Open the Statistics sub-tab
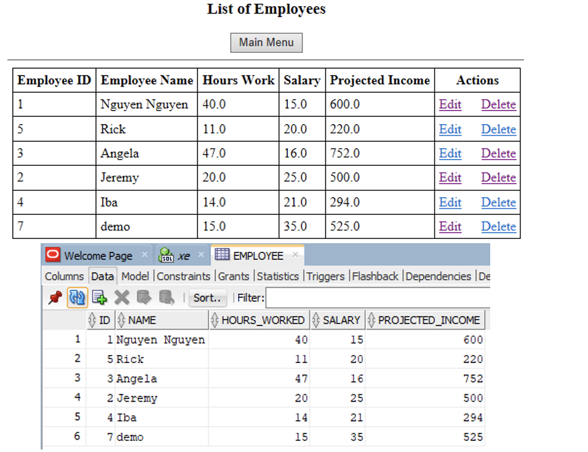 (278, 276)
